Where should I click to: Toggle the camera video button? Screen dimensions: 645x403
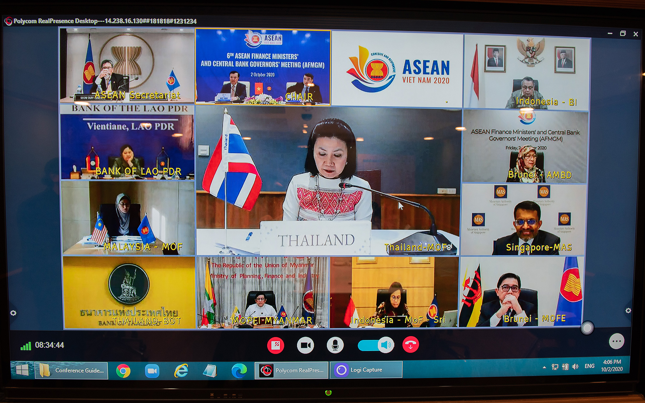coord(305,345)
